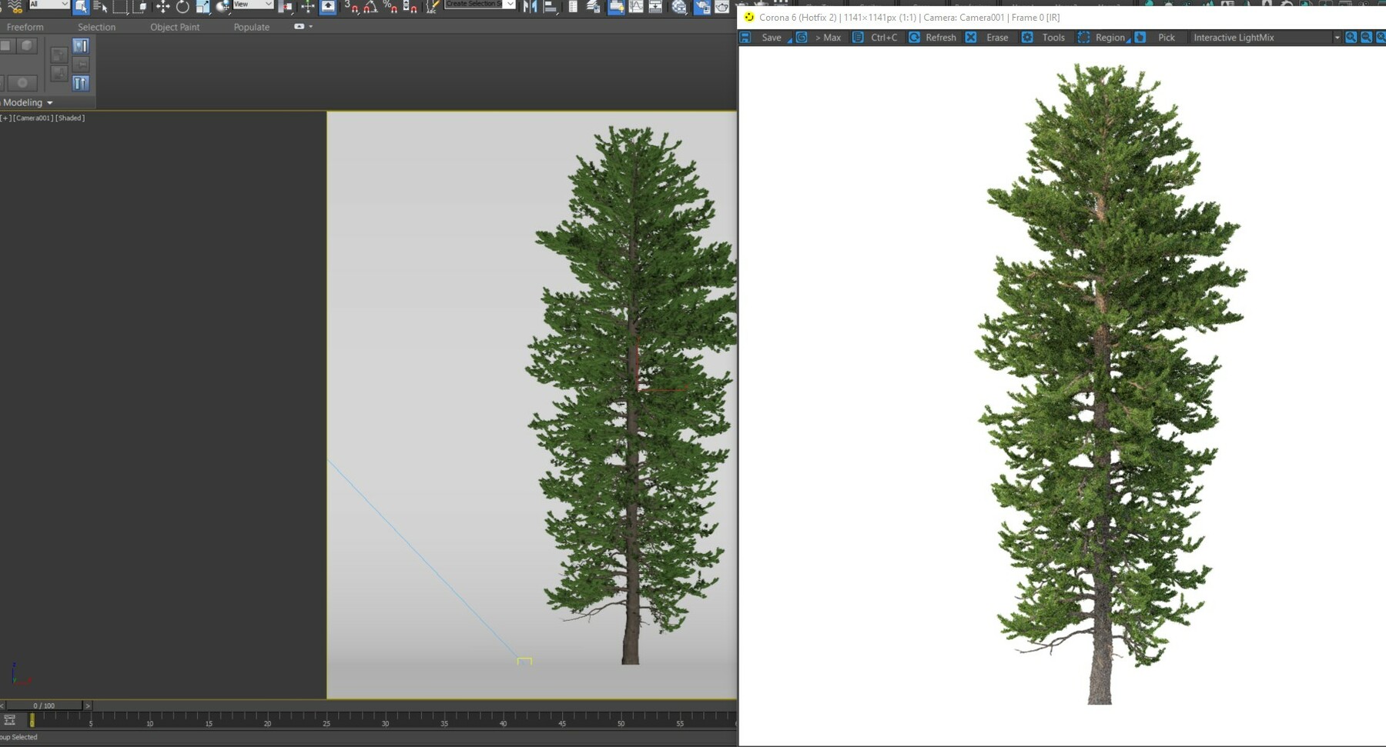Click the Select by Name icon
Viewport: 1386px width, 747px height.
(x=100, y=7)
